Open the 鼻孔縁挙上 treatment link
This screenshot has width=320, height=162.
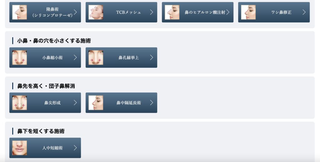pos(122,58)
